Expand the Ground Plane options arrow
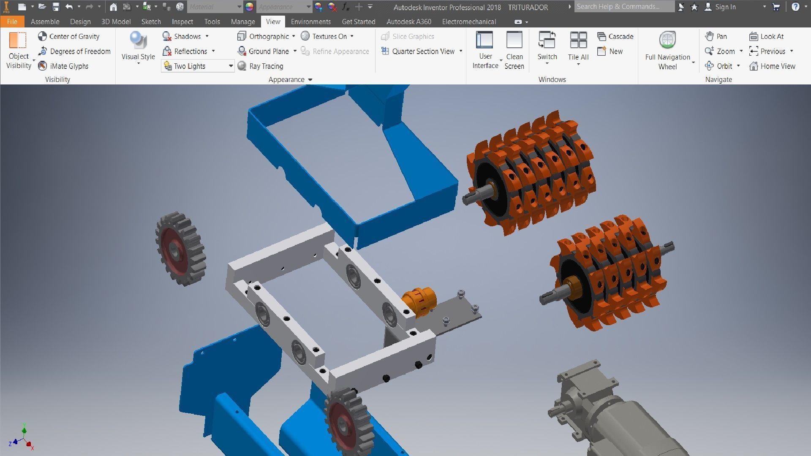This screenshot has width=811, height=456. point(295,51)
